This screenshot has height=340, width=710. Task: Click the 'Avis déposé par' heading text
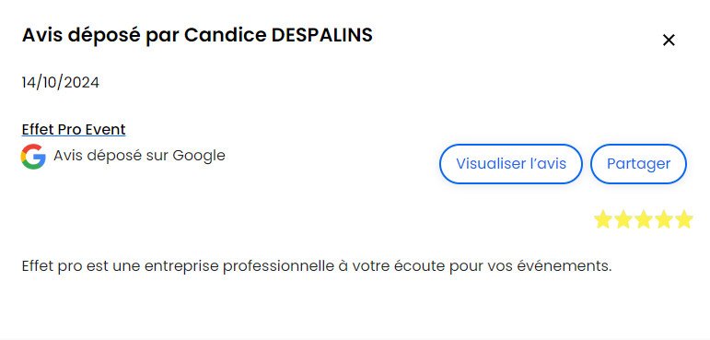(100, 35)
